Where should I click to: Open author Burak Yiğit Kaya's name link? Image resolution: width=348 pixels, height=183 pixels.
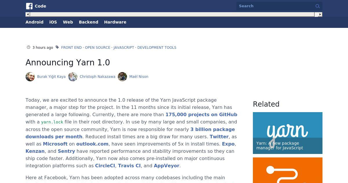[51, 77]
